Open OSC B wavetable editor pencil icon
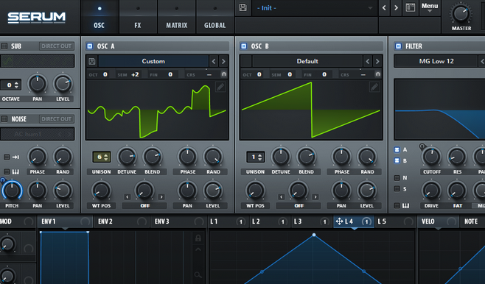Image resolution: width=485 pixels, height=284 pixels. pyautogui.click(x=374, y=87)
